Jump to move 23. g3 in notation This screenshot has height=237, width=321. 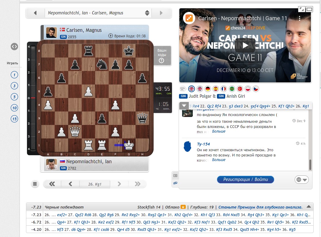coord(231,106)
